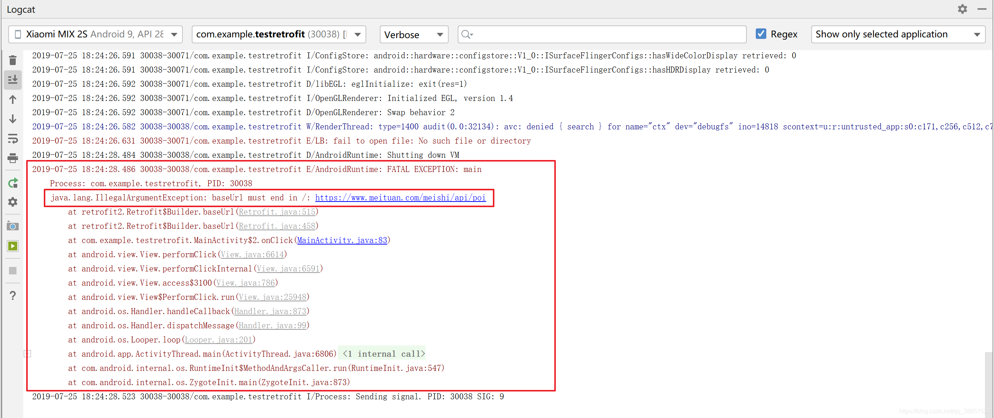Hide the Logcat panel with minimize dash

pyautogui.click(x=982, y=9)
